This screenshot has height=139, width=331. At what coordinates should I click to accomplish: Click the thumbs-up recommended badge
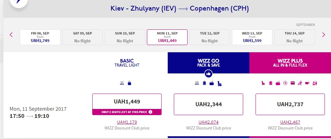tap(208, 73)
